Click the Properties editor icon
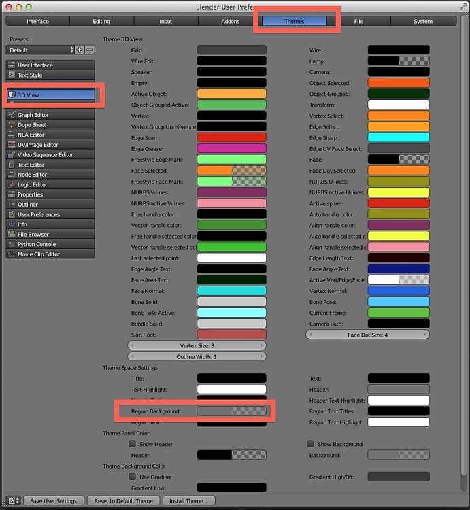The image size is (470, 510). 12,194
